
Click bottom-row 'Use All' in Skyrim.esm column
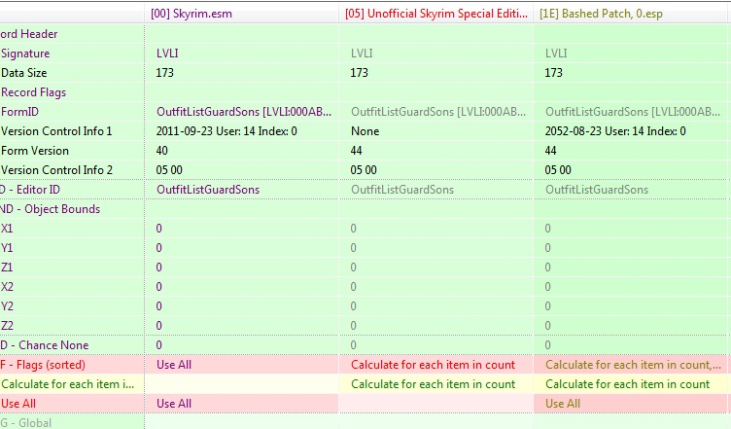click(x=174, y=404)
